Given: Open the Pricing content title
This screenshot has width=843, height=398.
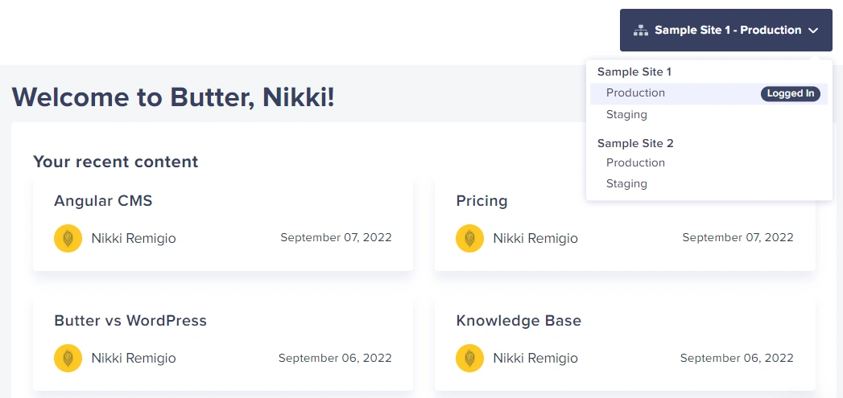Looking at the screenshot, I should (x=481, y=201).
